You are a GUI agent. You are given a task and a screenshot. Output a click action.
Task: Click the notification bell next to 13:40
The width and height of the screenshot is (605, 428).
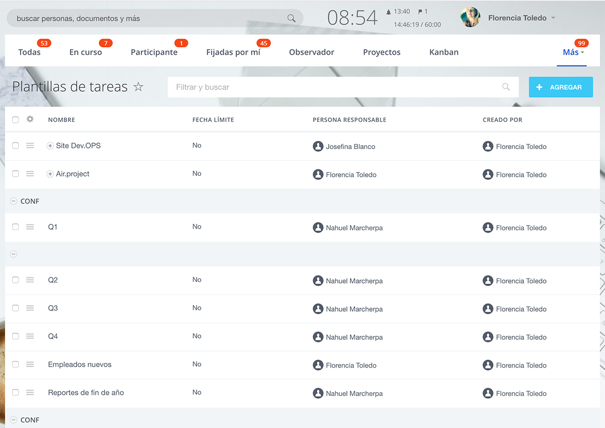coord(388,12)
